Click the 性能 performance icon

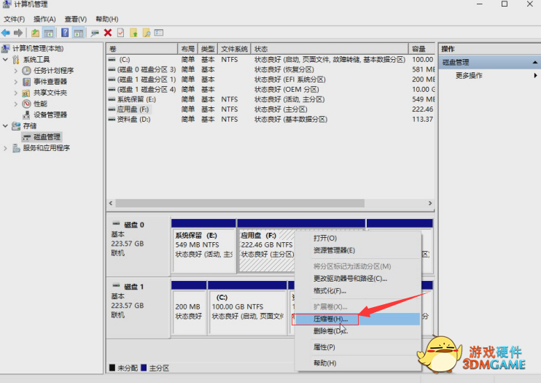click(26, 104)
